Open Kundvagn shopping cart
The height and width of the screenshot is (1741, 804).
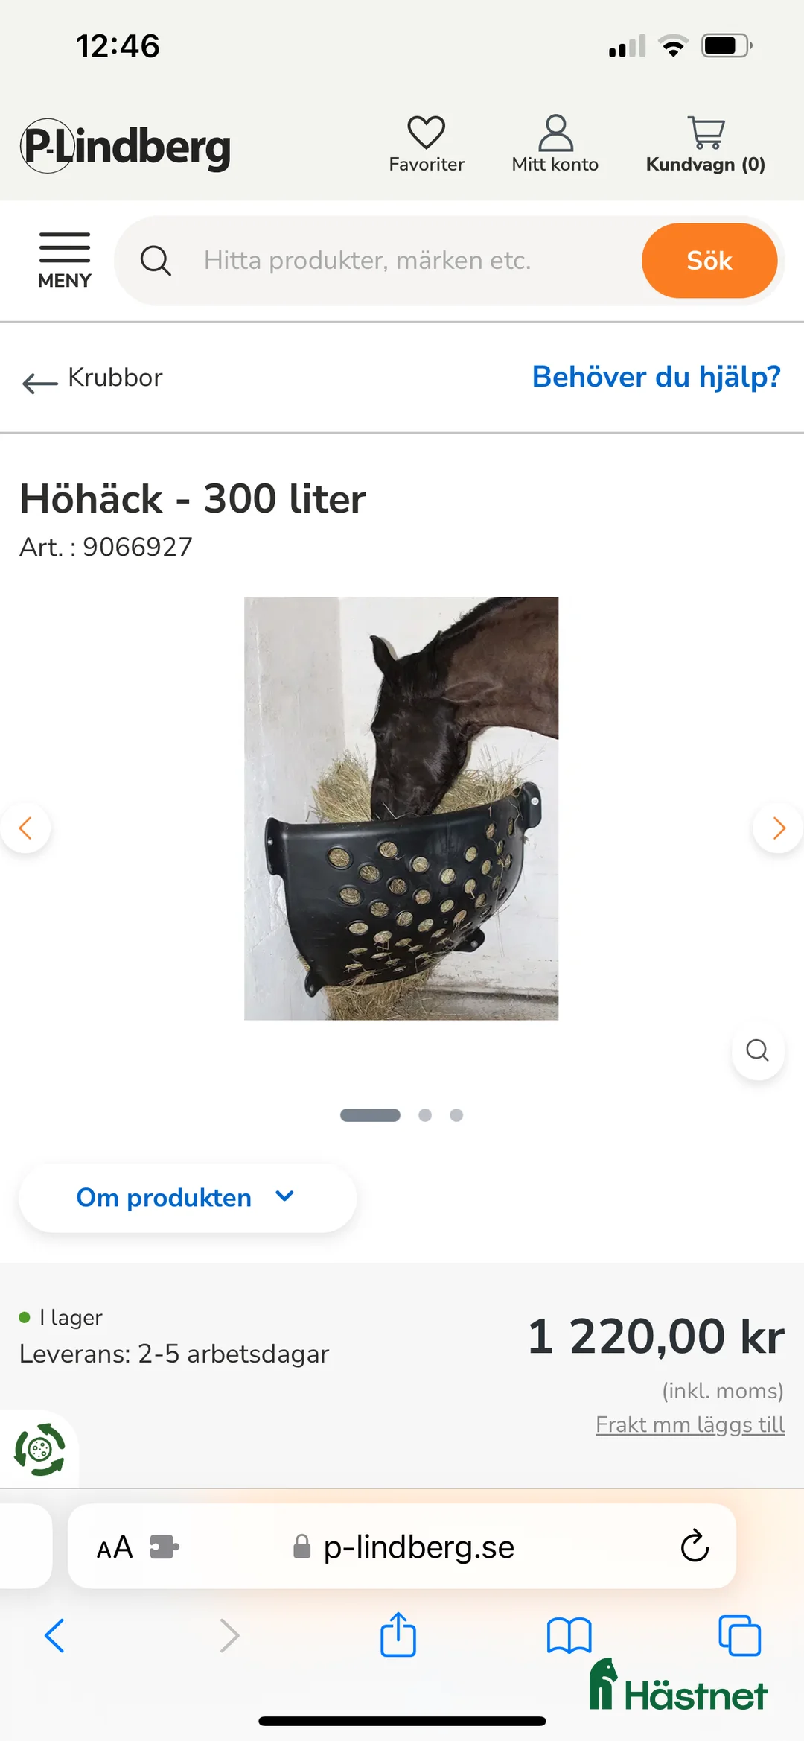coord(706,144)
